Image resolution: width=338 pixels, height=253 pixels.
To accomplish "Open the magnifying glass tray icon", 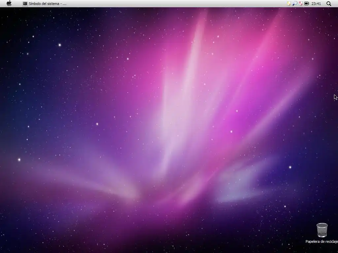I will pyautogui.click(x=295, y=3).
